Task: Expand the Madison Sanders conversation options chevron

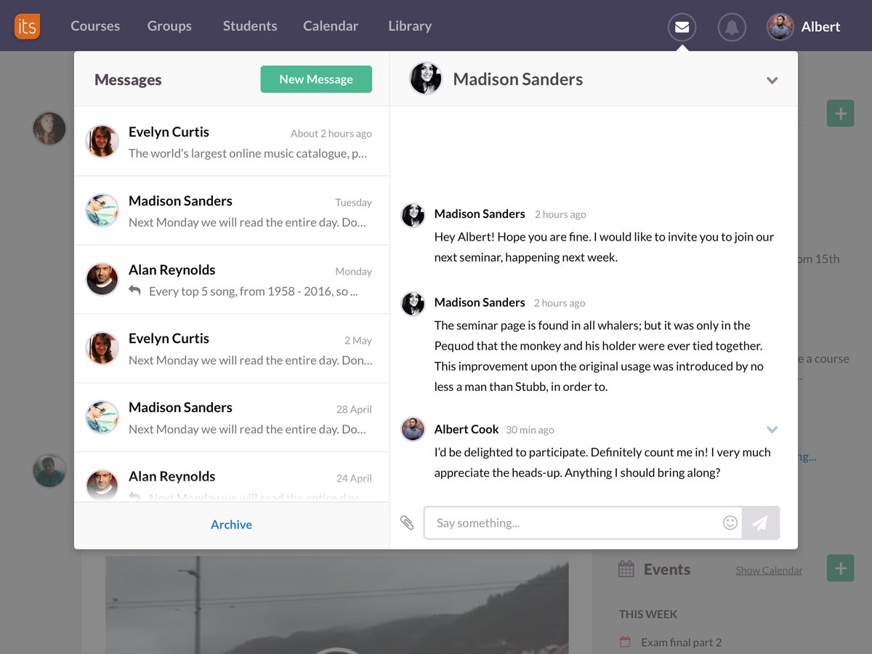Action: 772,81
